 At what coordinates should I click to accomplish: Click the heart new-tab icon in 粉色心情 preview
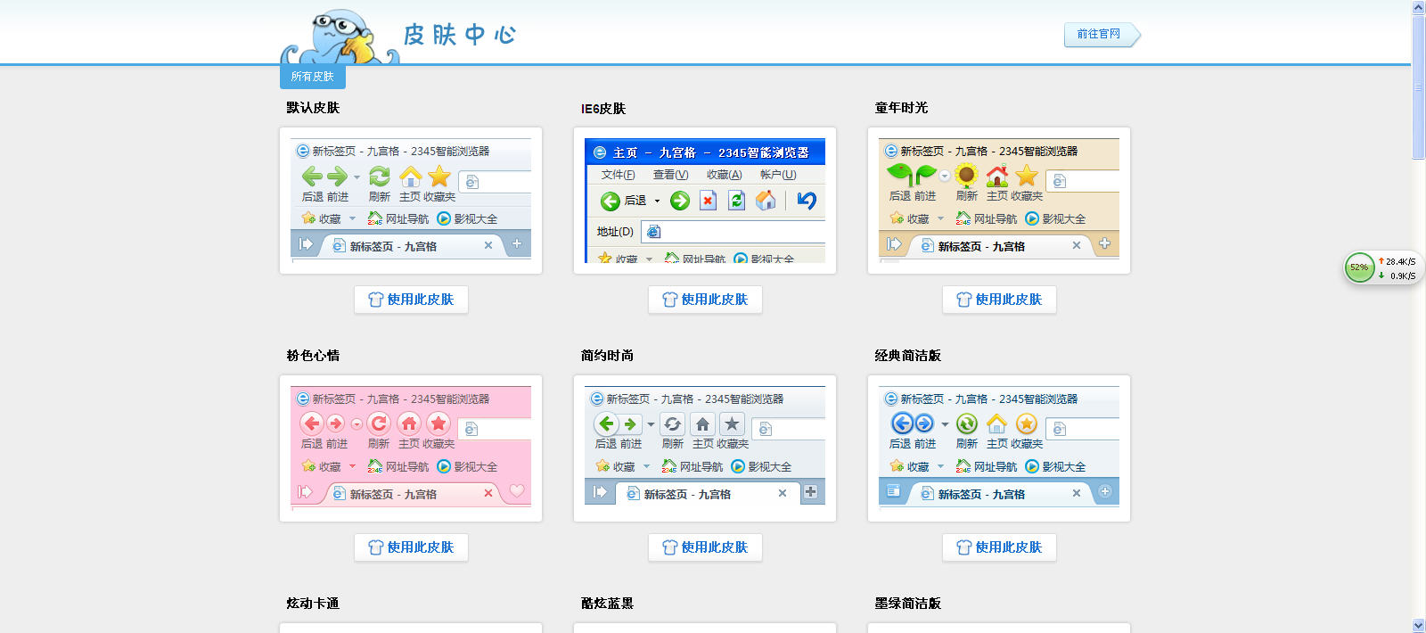click(517, 490)
